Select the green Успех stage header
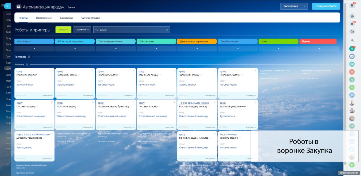This screenshot has height=176, width=361. [278, 41]
